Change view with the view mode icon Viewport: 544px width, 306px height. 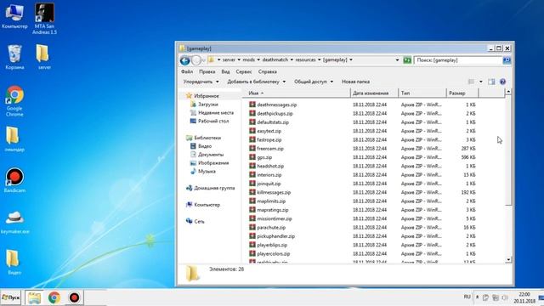pyautogui.click(x=471, y=82)
